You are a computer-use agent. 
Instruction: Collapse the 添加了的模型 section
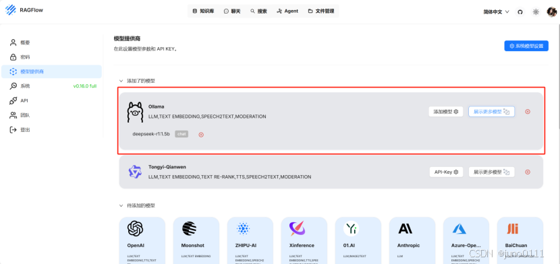click(x=121, y=81)
